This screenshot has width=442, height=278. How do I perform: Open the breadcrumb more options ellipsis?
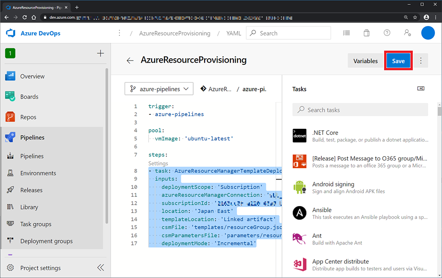tap(119, 33)
